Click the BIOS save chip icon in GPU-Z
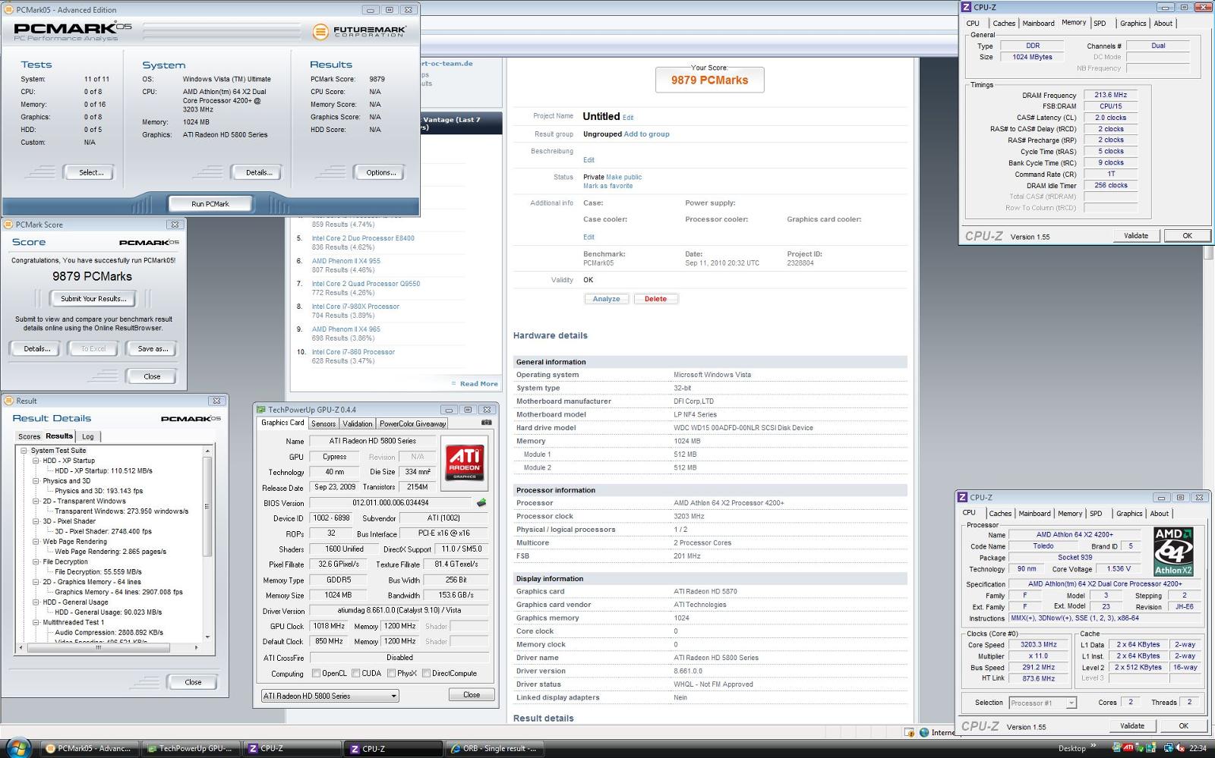Screen dimensions: 1215x758 coord(481,502)
